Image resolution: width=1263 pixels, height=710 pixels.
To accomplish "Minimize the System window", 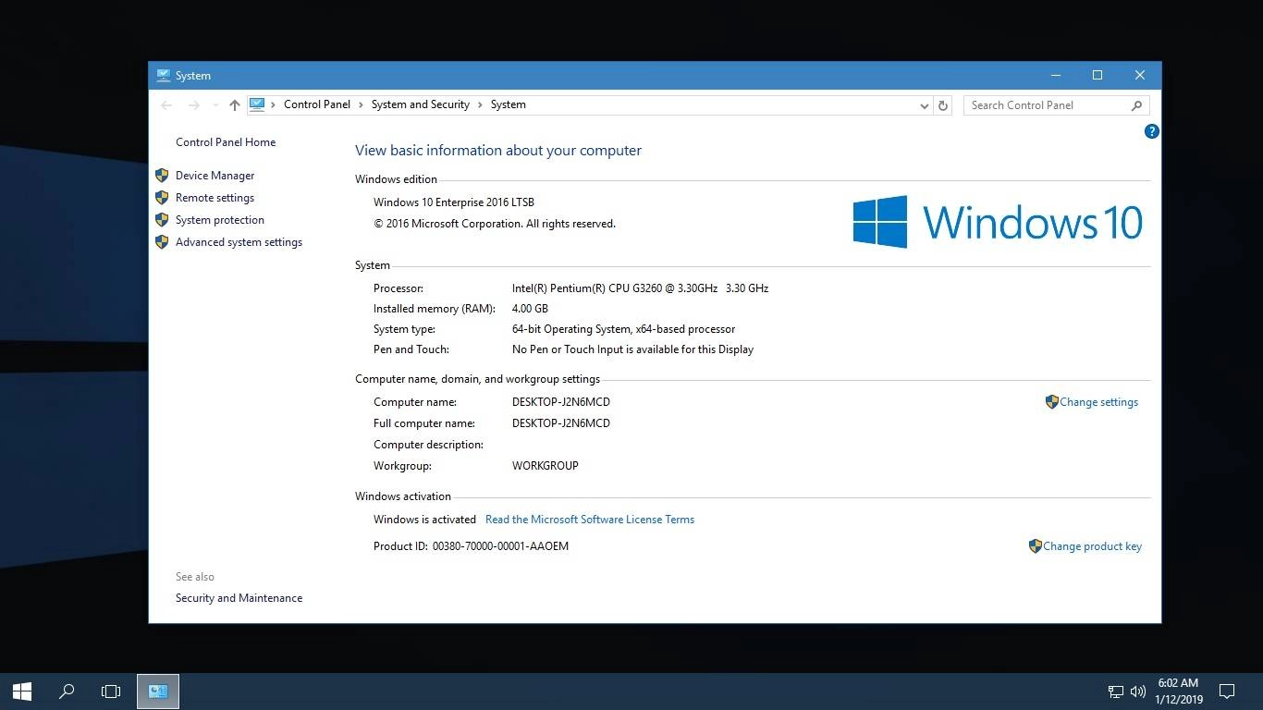I will (x=1055, y=76).
